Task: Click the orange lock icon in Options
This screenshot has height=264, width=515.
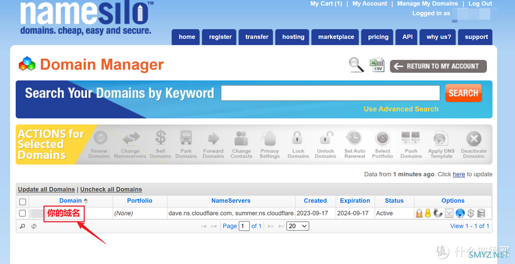Action: pos(419,213)
